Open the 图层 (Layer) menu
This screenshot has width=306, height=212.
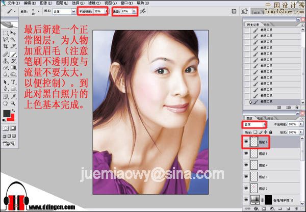tap(62, 3)
